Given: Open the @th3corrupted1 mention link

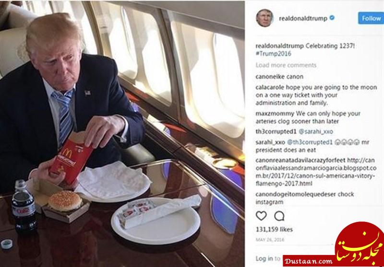Looking at the screenshot, I should 309,142.
